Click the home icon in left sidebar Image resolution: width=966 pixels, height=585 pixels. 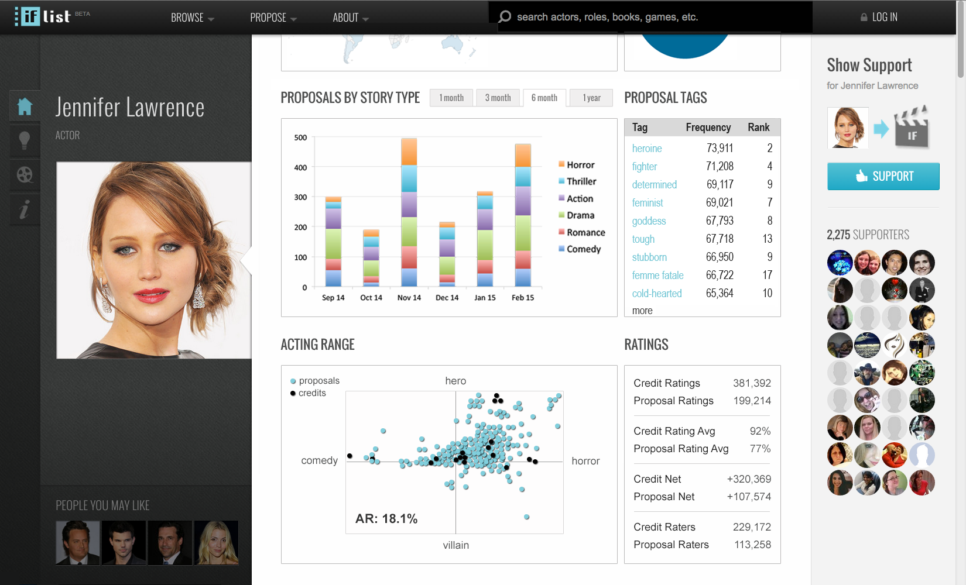point(25,106)
